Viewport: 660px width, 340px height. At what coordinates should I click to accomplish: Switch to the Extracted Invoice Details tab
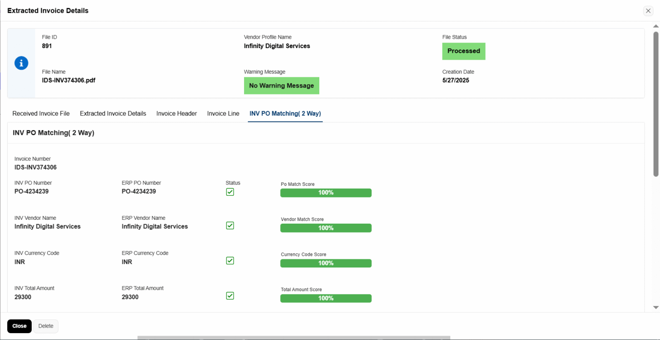113,114
